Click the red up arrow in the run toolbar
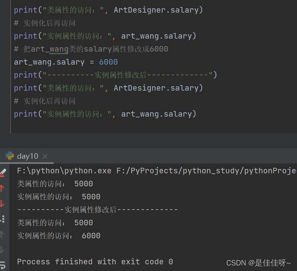The image size is (297, 271). 2,188
